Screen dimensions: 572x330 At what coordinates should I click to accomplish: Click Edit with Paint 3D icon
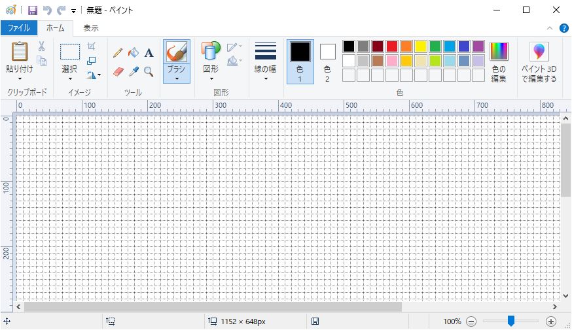pos(539,52)
